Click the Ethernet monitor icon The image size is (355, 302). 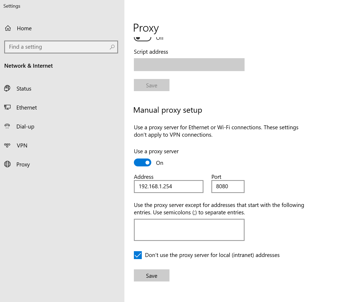click(x=7, y=107)
